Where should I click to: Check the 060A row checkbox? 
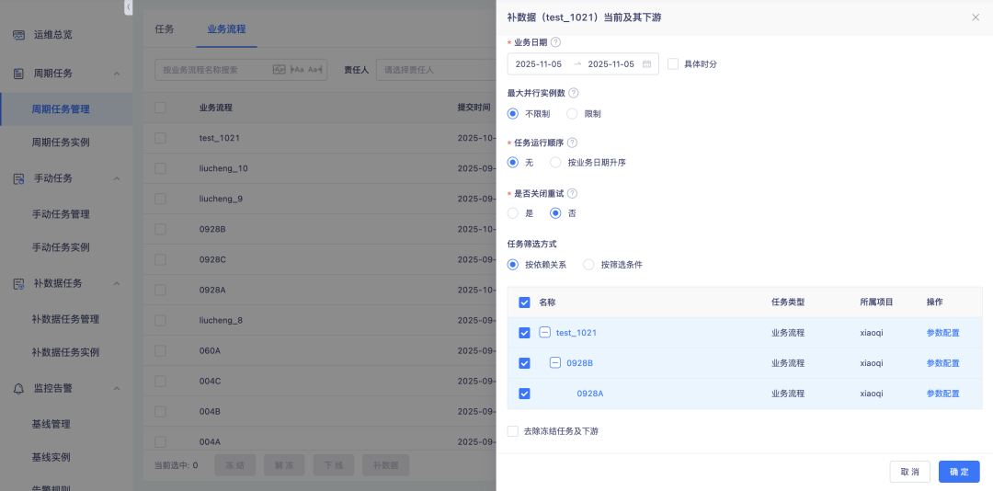click(160, 350)
